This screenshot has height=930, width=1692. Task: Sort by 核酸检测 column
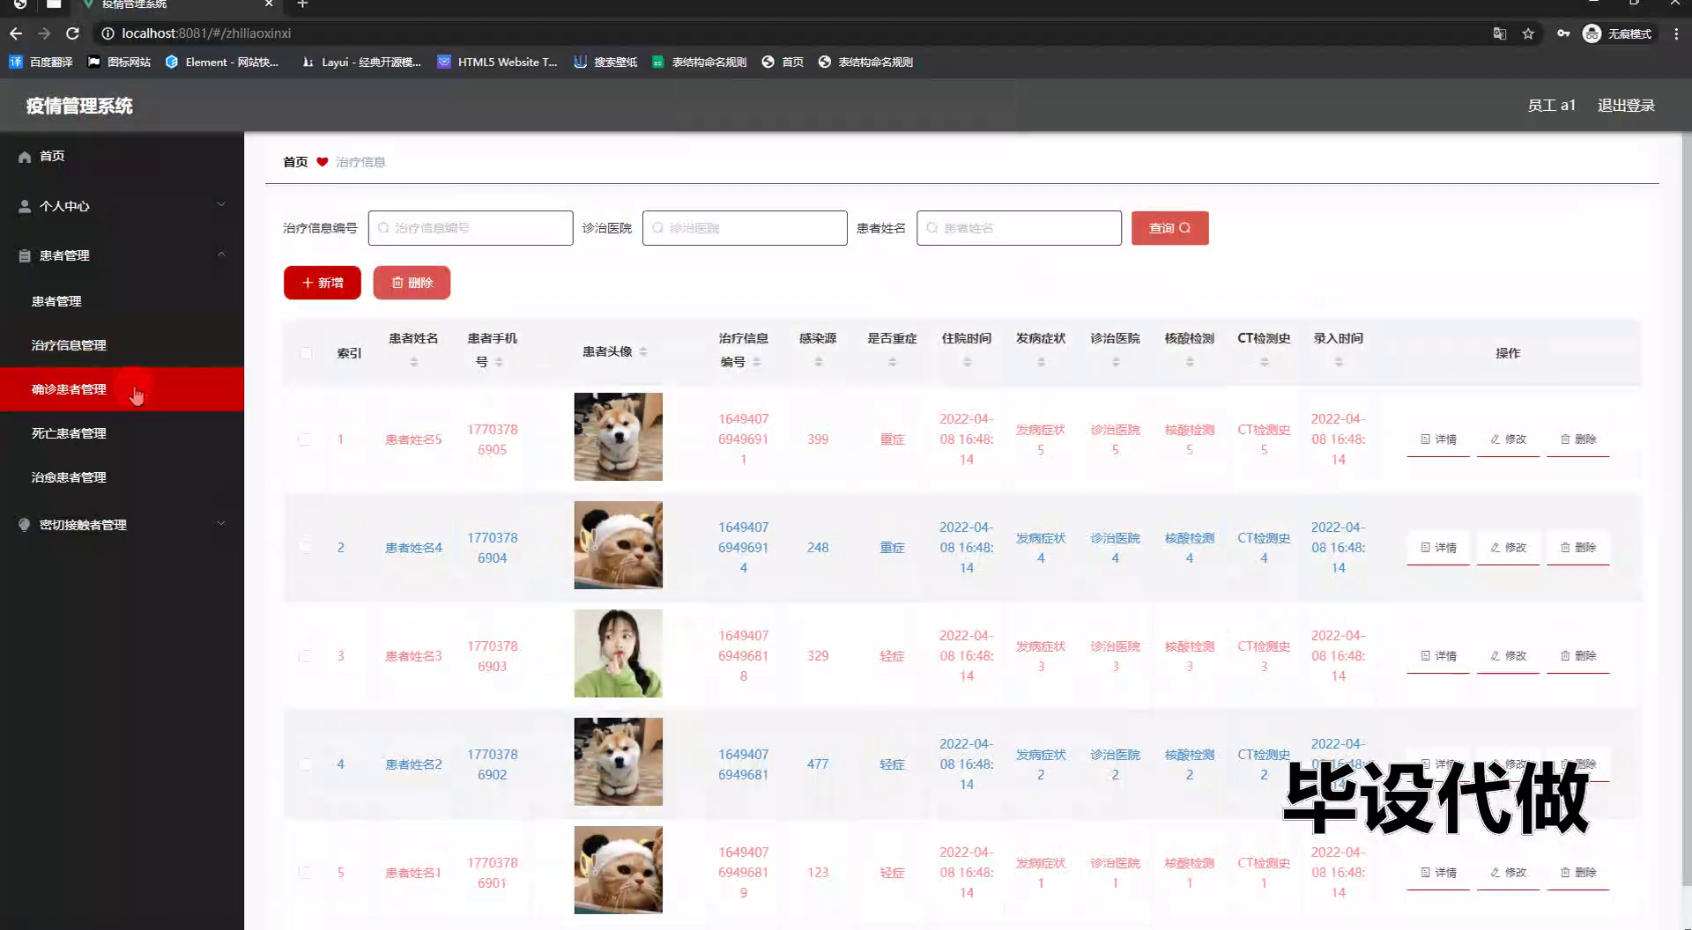(1190, 362)
